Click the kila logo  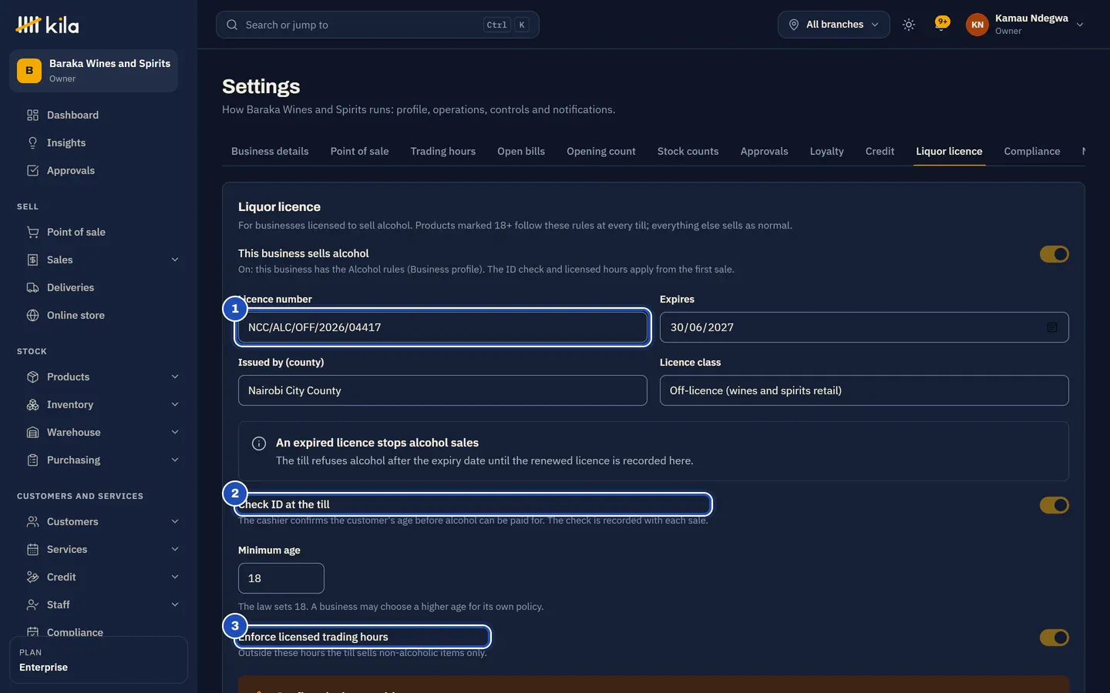(48, 25)
